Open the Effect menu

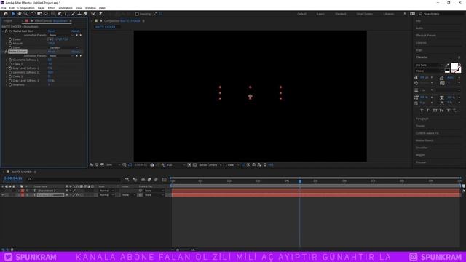point(52,8)
